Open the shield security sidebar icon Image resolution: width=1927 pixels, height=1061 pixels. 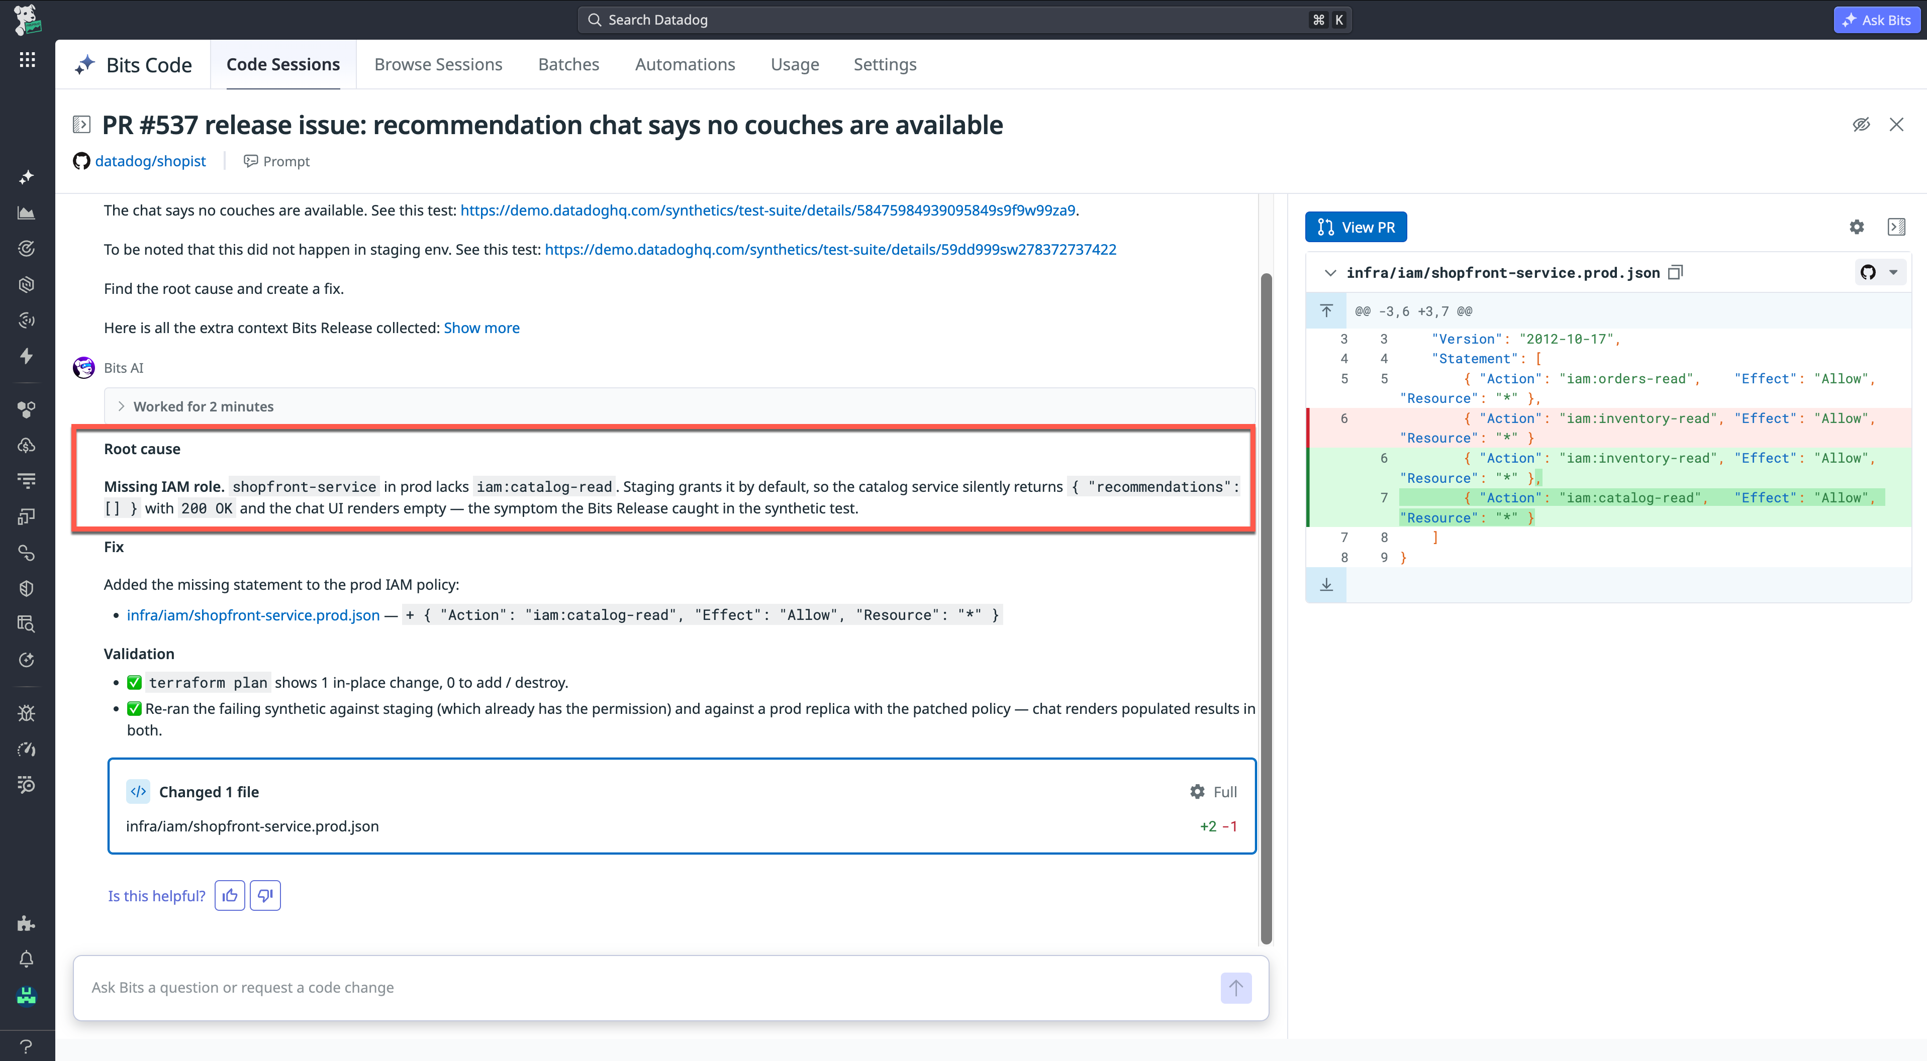click(x=27, y=588)
